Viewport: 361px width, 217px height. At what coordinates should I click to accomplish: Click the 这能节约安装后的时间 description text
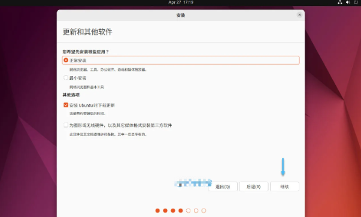click(87, 113)
